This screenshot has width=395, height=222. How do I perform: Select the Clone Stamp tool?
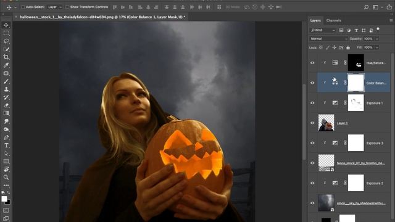(x=6, y=89)
